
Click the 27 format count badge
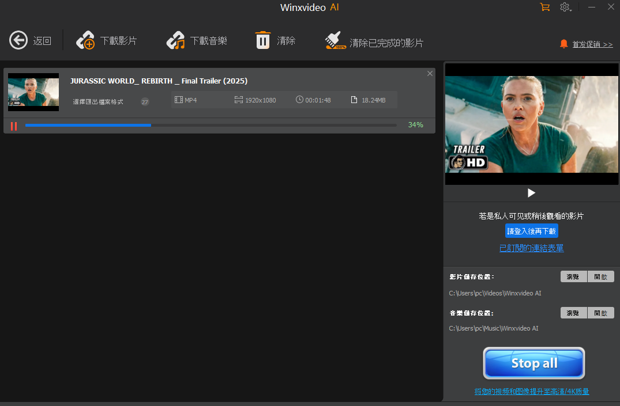(145, 102)
